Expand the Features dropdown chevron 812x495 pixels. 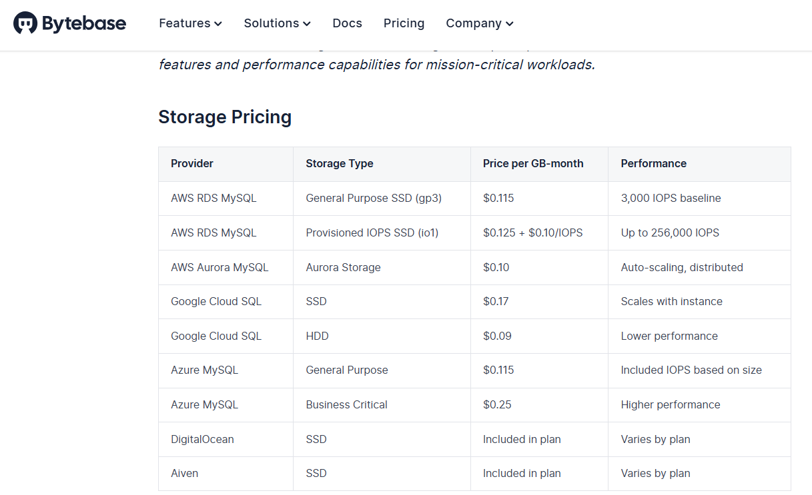(218, 24)
